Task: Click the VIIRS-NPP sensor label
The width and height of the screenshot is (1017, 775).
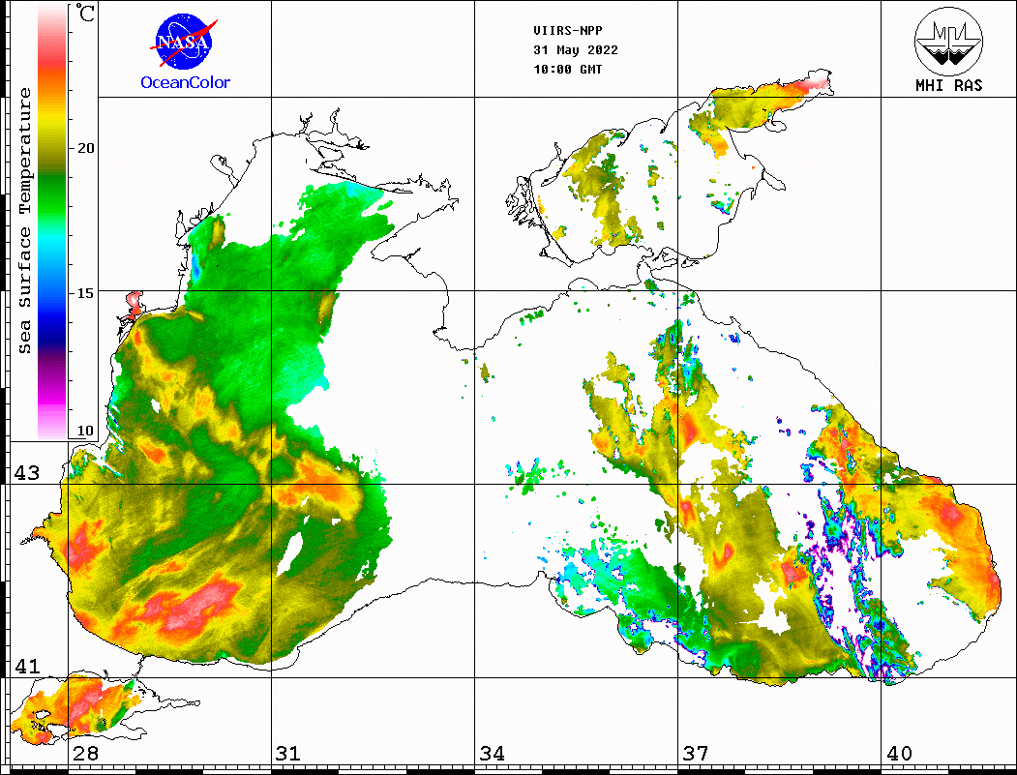Action: pyautogui.click(x=567, y=31)
